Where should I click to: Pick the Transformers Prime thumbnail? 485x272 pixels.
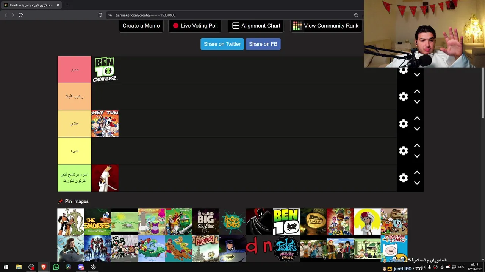[97, 249]
